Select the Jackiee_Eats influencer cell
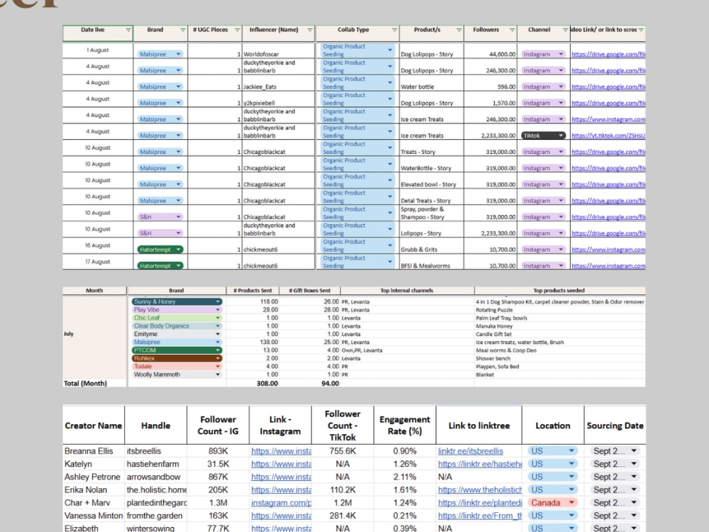This screenshot has width=709, height=532. (x=278, y=83)
